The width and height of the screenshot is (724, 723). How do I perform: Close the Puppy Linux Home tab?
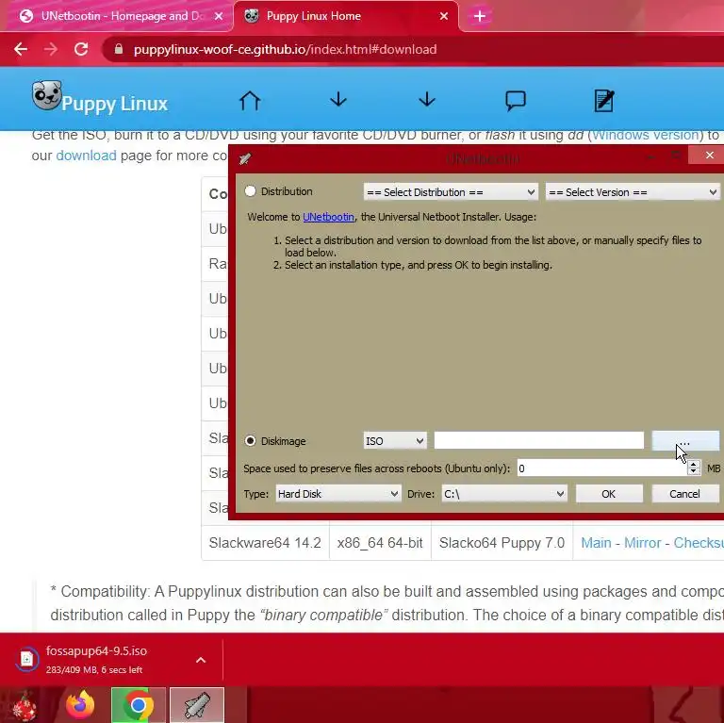click(444, 16)
